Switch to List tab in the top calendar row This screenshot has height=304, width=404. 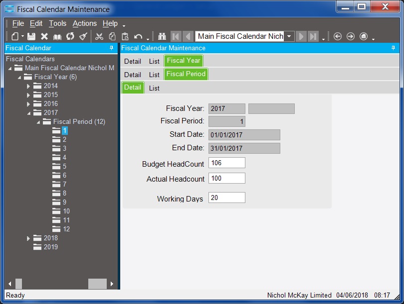[x=154, y=61]
